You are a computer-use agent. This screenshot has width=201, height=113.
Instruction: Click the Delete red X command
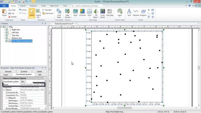point(13,17)
